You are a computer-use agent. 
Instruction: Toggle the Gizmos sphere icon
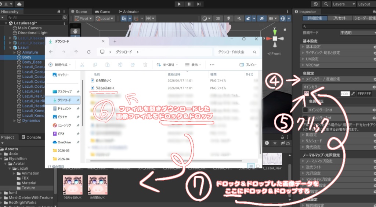pos(283,18)
